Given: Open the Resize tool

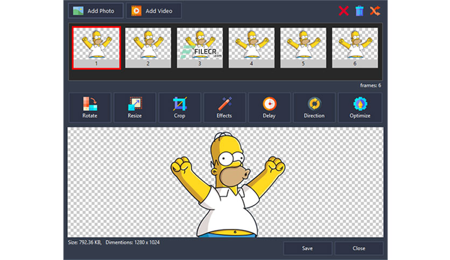Looking at the screenshot, I should [x=135, y=107].
